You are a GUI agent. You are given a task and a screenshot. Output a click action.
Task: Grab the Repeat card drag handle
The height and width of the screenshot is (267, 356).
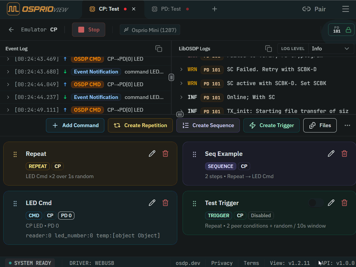point(15,154)
